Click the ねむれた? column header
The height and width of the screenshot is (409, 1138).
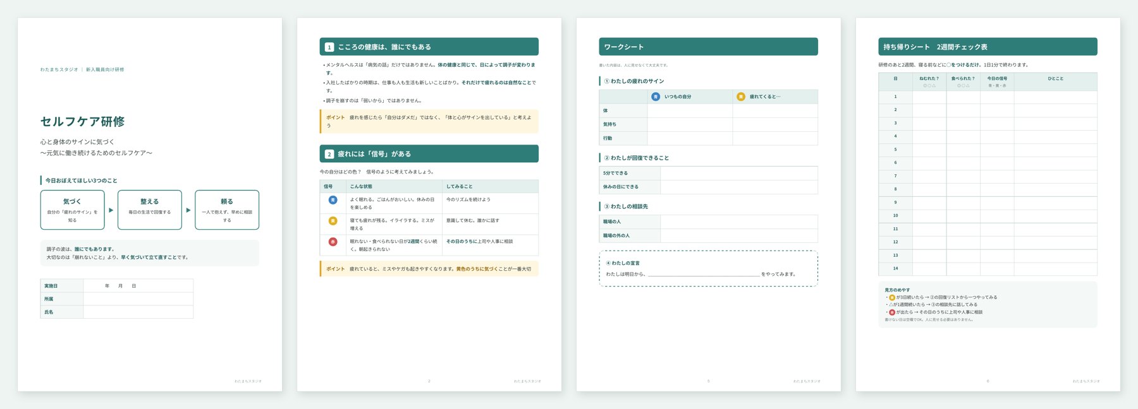[x=929, y=81]
